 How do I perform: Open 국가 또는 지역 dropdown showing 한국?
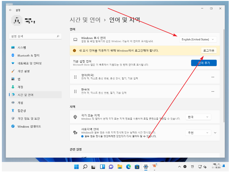tap(198, 117)
